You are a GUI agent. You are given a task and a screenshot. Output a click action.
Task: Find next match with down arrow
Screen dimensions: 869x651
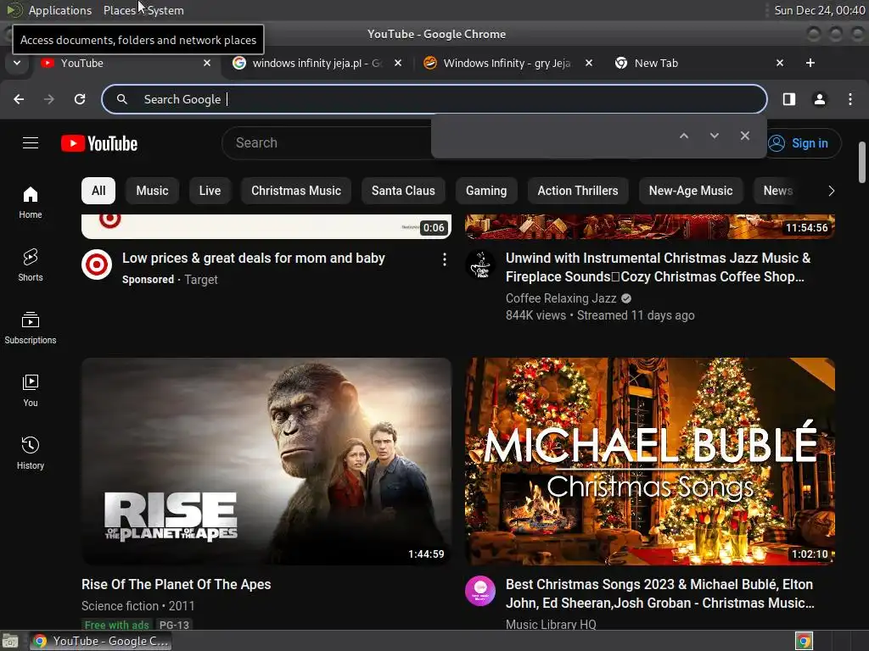(715, 136)
